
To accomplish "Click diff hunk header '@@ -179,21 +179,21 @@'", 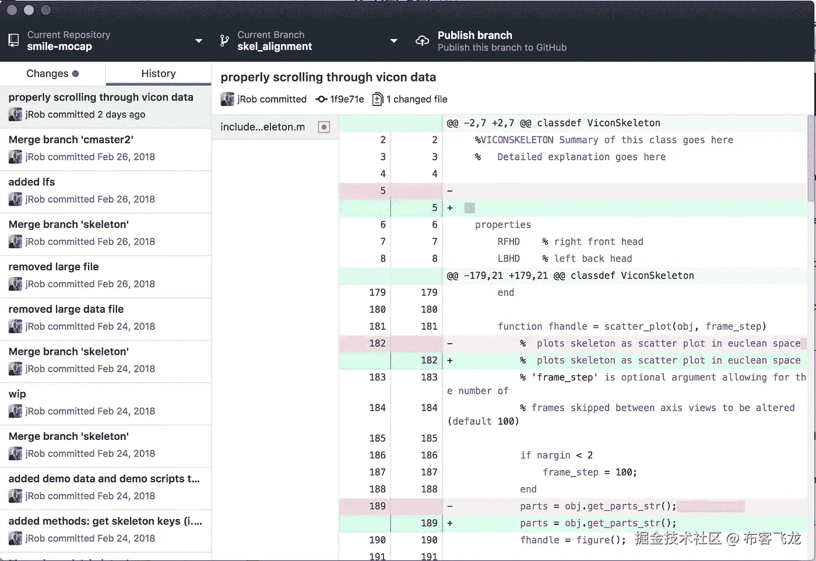I will pos(573,276).
